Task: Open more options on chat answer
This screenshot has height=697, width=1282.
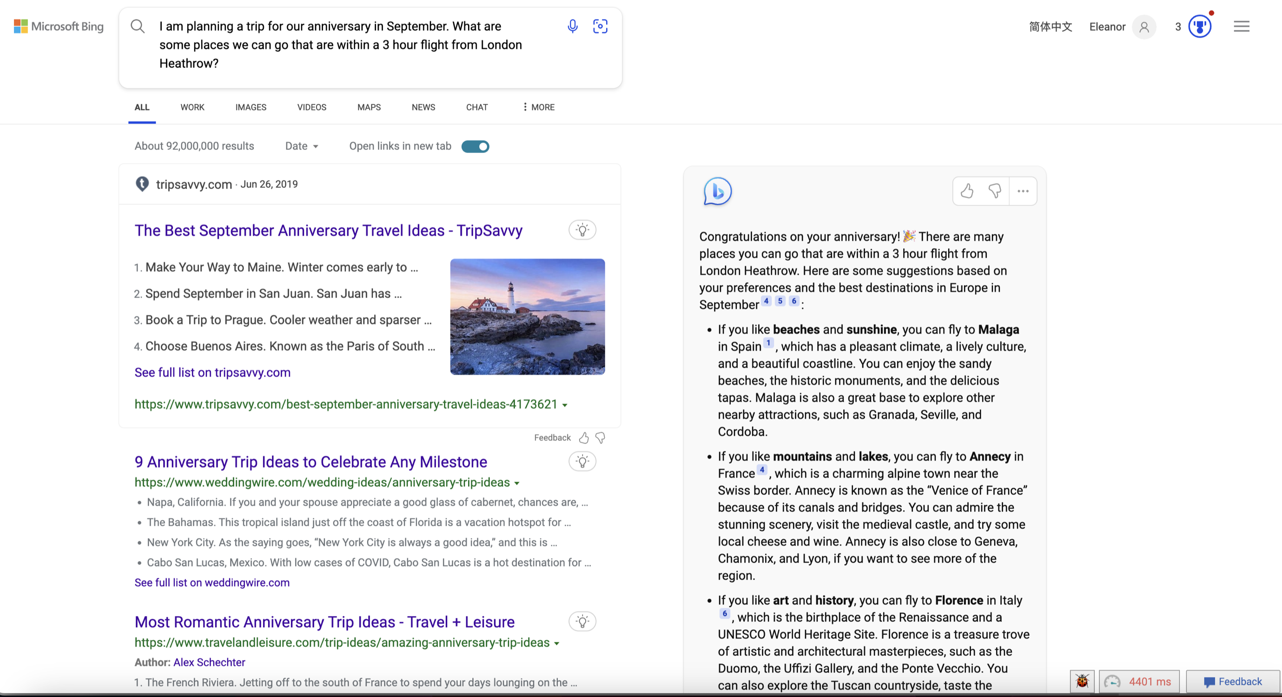Action: [x=1023, y=191]
